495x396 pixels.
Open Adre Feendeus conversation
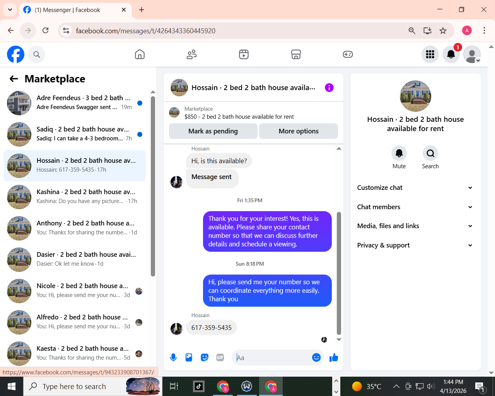point(75,103)
